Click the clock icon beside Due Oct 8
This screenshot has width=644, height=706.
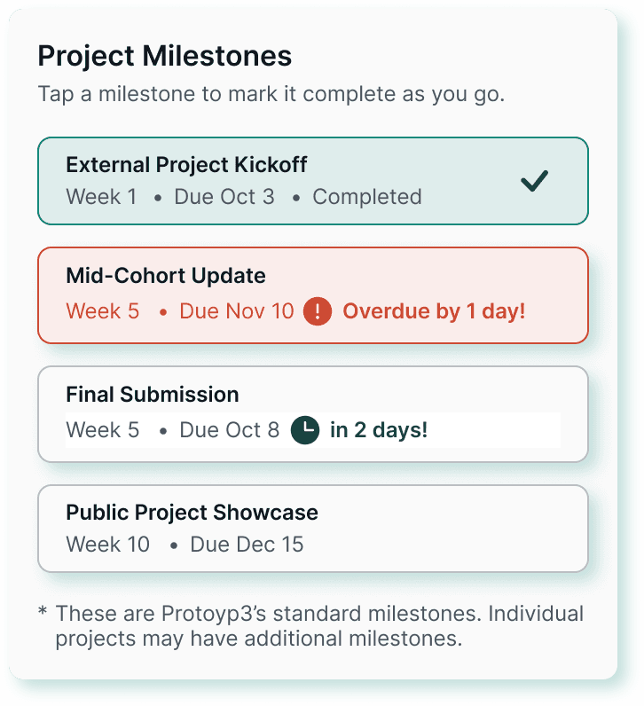(x=304, y=430)
